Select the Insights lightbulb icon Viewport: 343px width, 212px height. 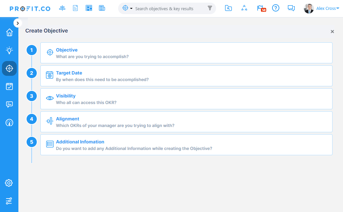pos(9,50)
